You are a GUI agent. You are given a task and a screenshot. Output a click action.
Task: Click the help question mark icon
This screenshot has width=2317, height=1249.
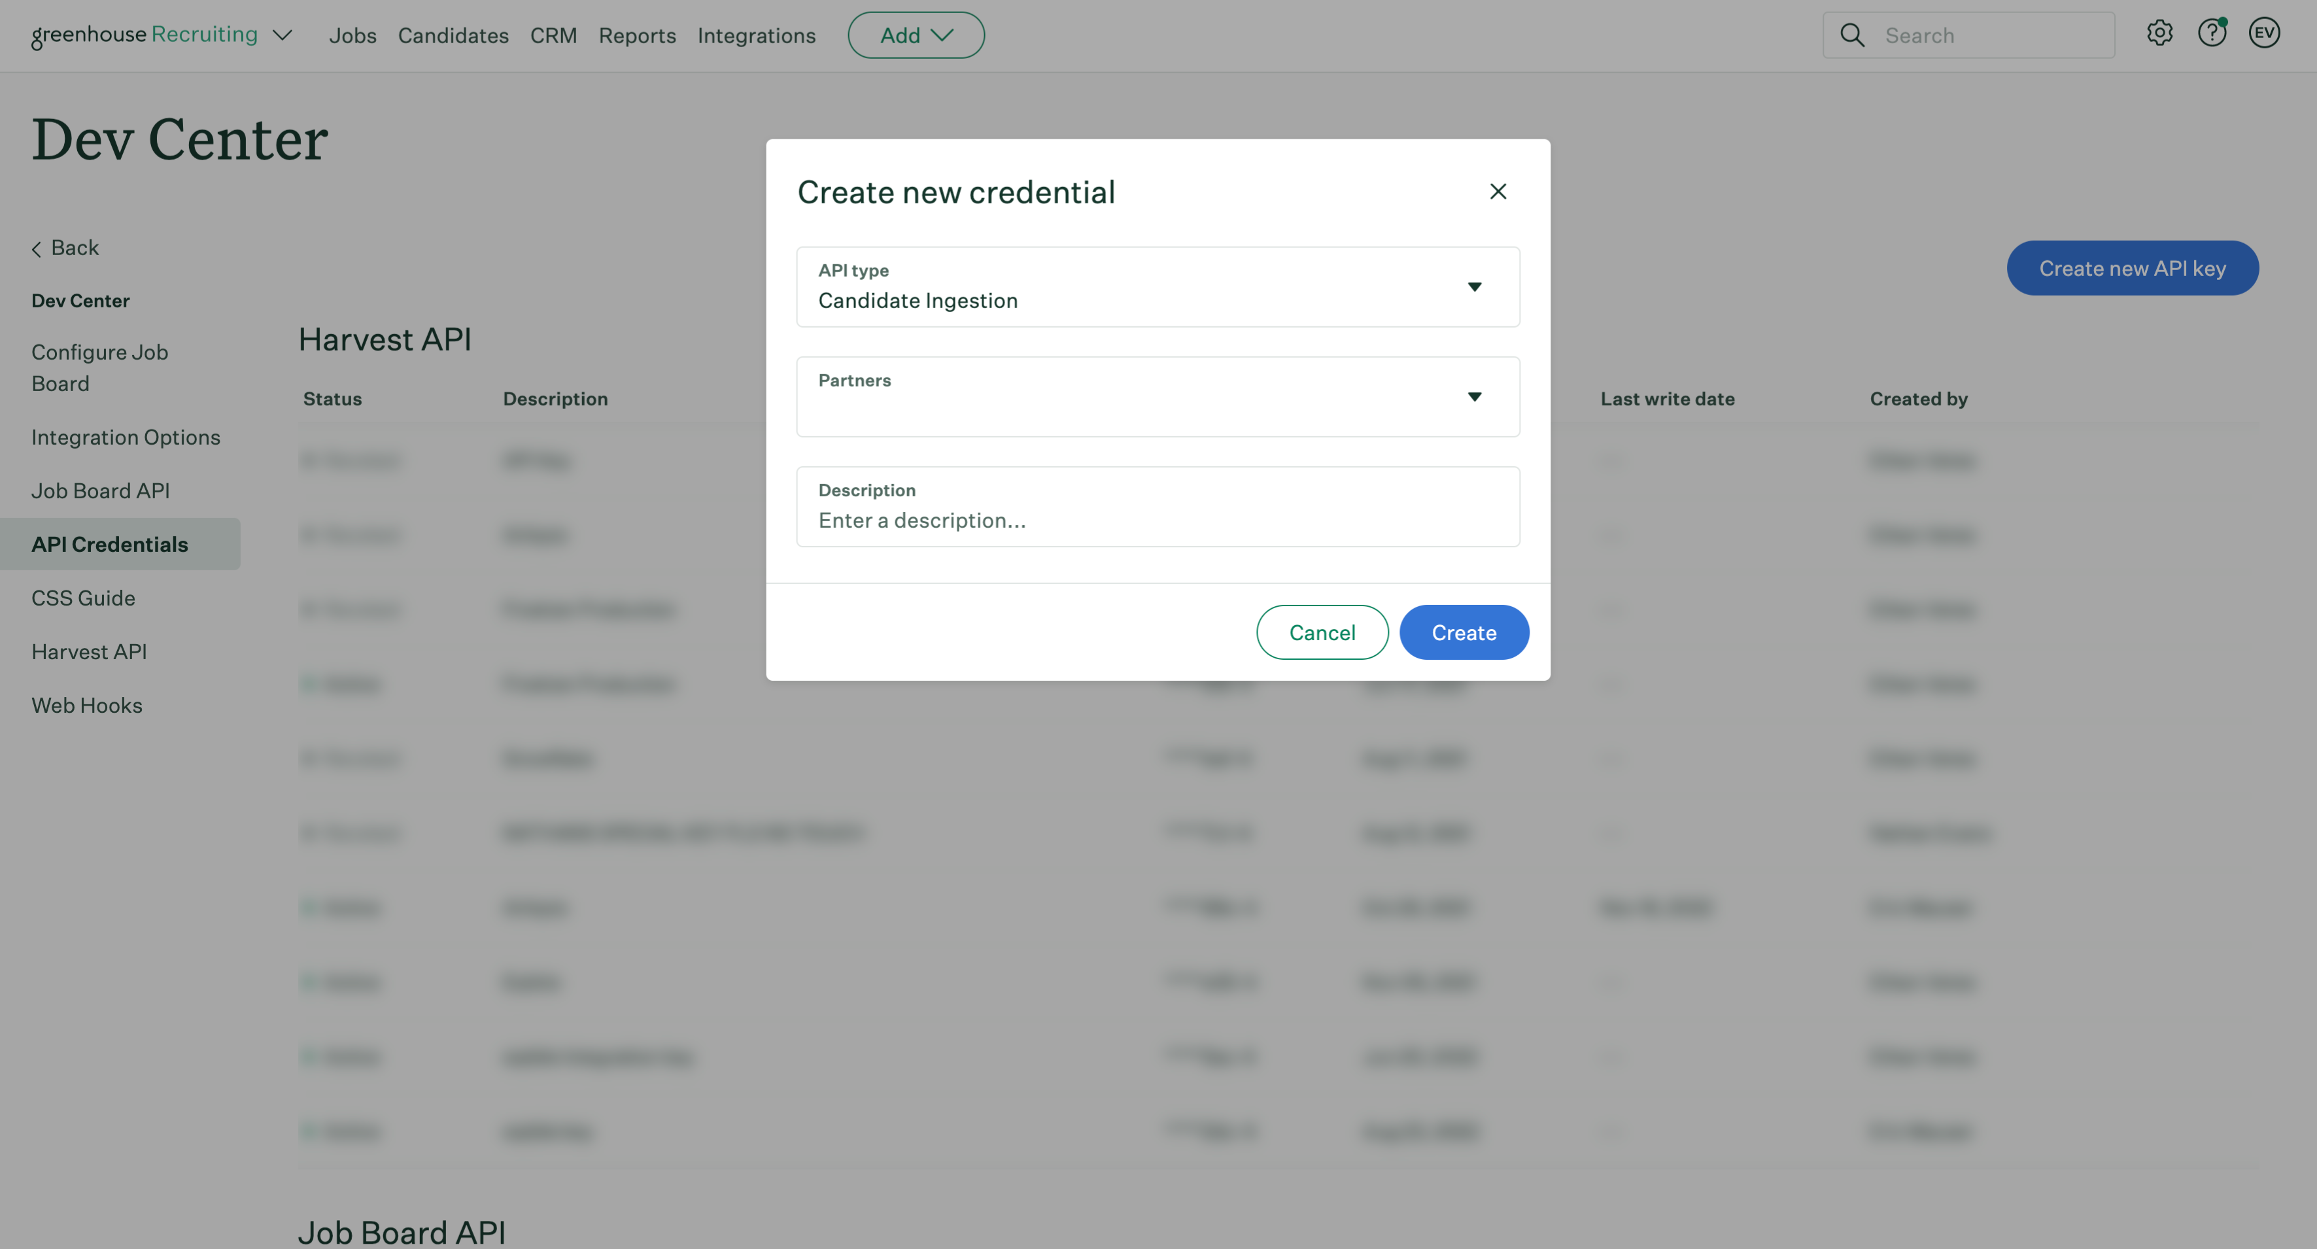tap(2211, 34)
